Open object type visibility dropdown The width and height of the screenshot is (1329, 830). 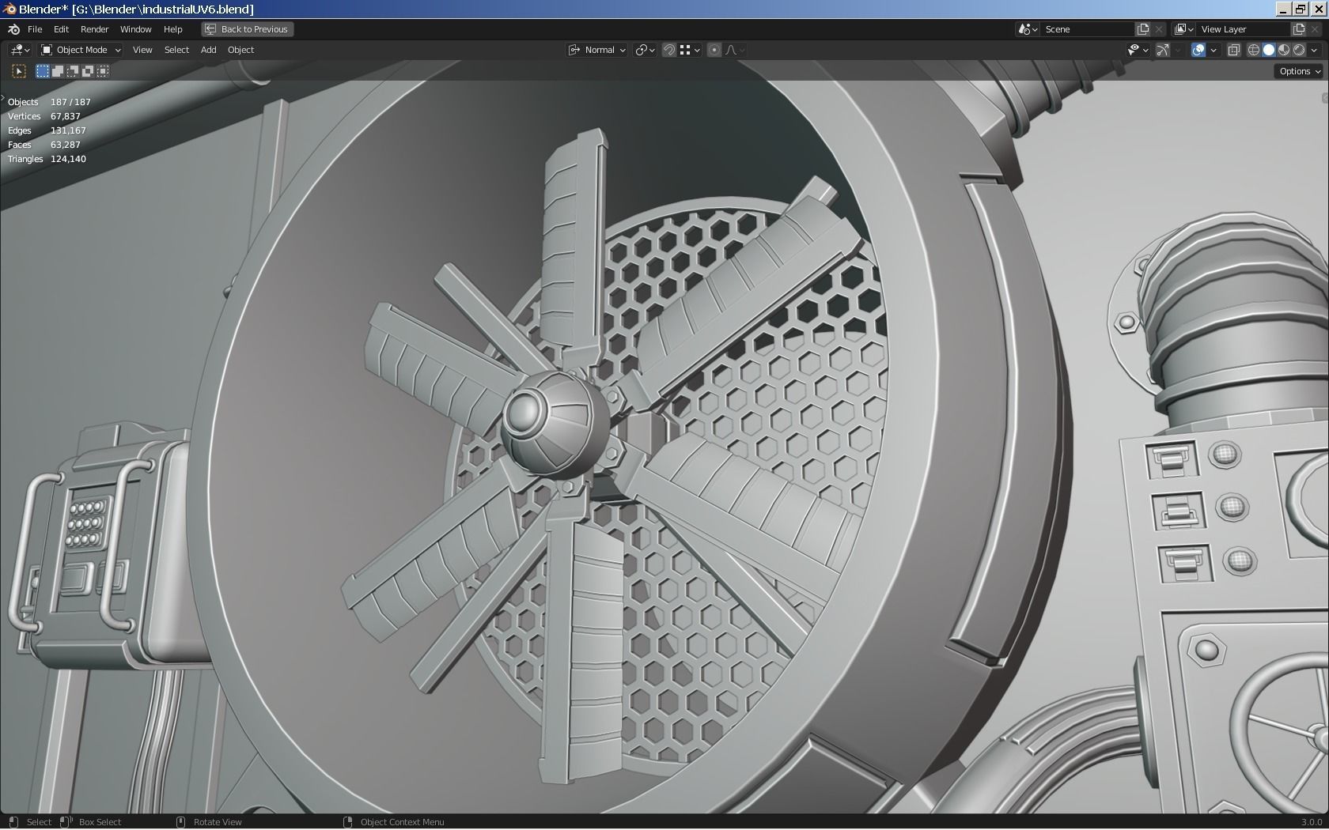1138,50
